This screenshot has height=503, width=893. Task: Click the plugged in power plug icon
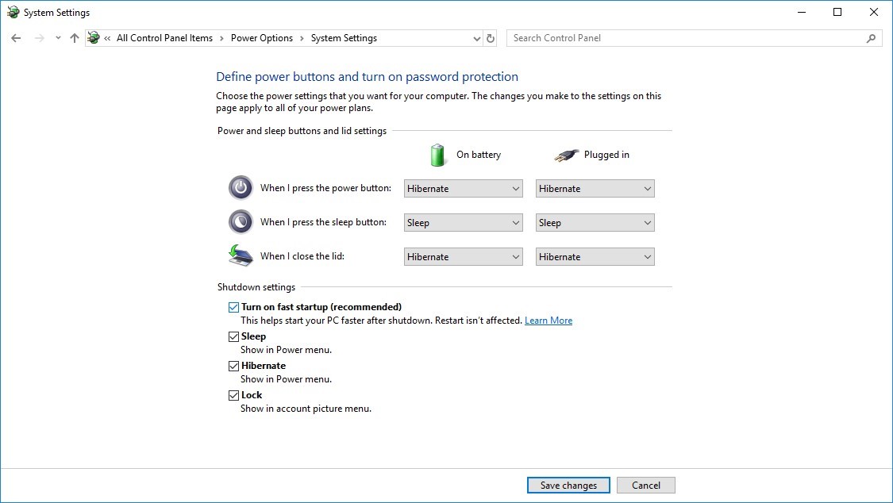point(566,155)
